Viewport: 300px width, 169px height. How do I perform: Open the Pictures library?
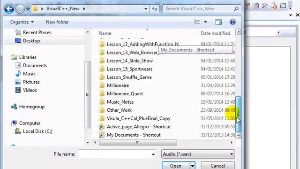31,82
